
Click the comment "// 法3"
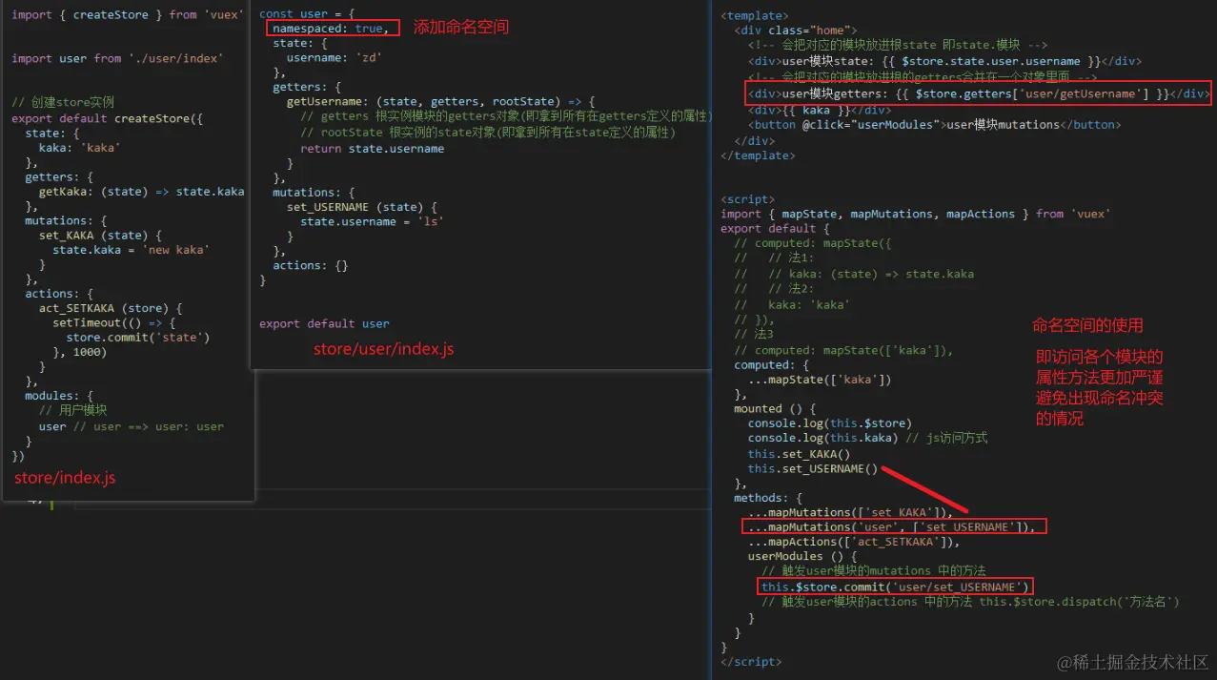pos(754,335)
